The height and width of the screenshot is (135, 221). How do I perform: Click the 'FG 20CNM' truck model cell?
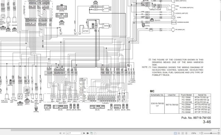187,102
